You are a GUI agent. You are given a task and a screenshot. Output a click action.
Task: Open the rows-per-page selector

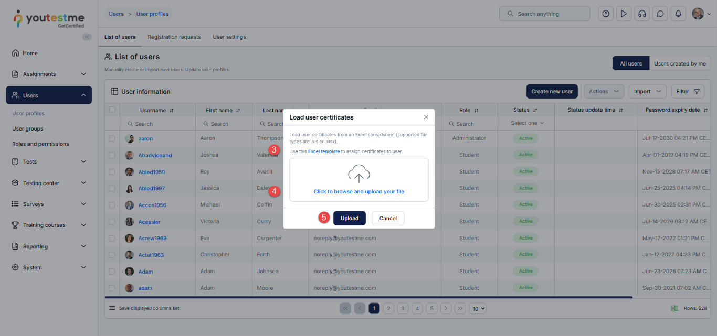[x=478, y=309]
